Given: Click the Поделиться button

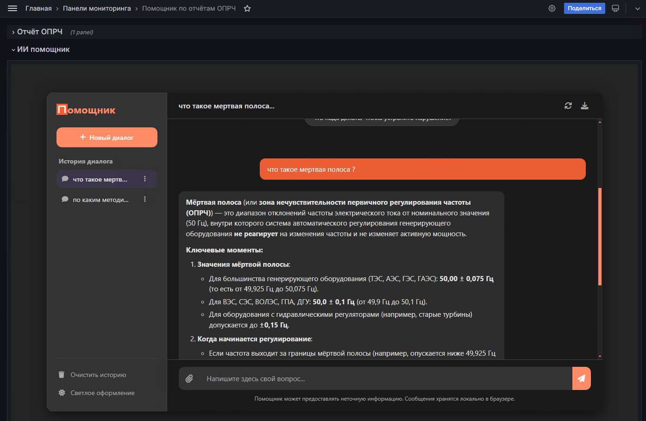Looking at the screenshot, I should 584,8.
